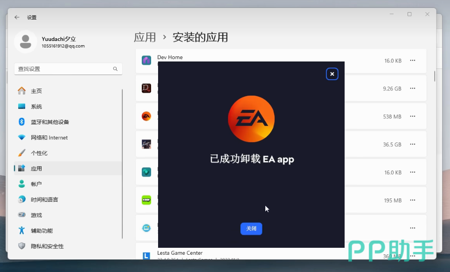Open 辅助功能 settings

(x=42, y=231)
